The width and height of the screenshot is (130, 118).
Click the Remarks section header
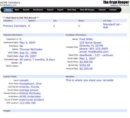[x=96, y=76]
